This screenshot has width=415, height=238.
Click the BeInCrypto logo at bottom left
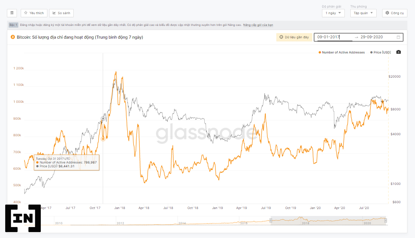[x=23, y=218]
